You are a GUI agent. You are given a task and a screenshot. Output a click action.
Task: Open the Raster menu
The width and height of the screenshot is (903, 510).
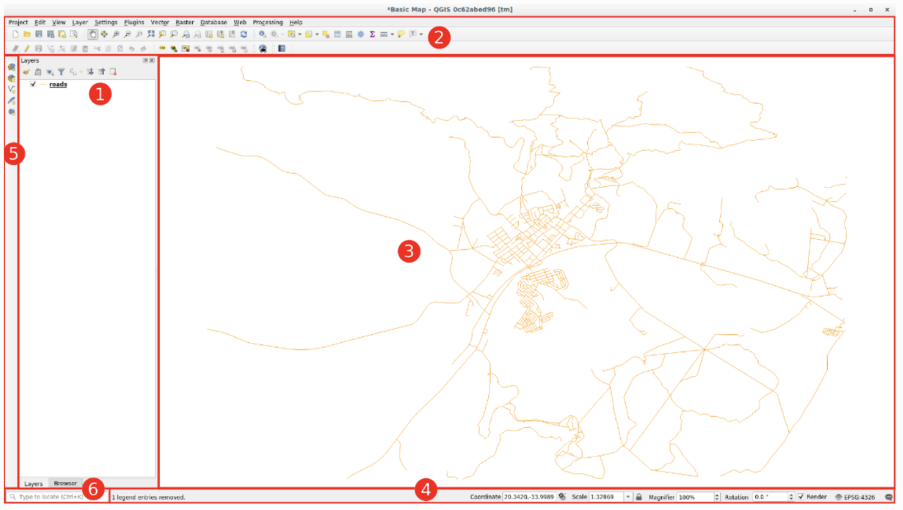coord(185,22)
